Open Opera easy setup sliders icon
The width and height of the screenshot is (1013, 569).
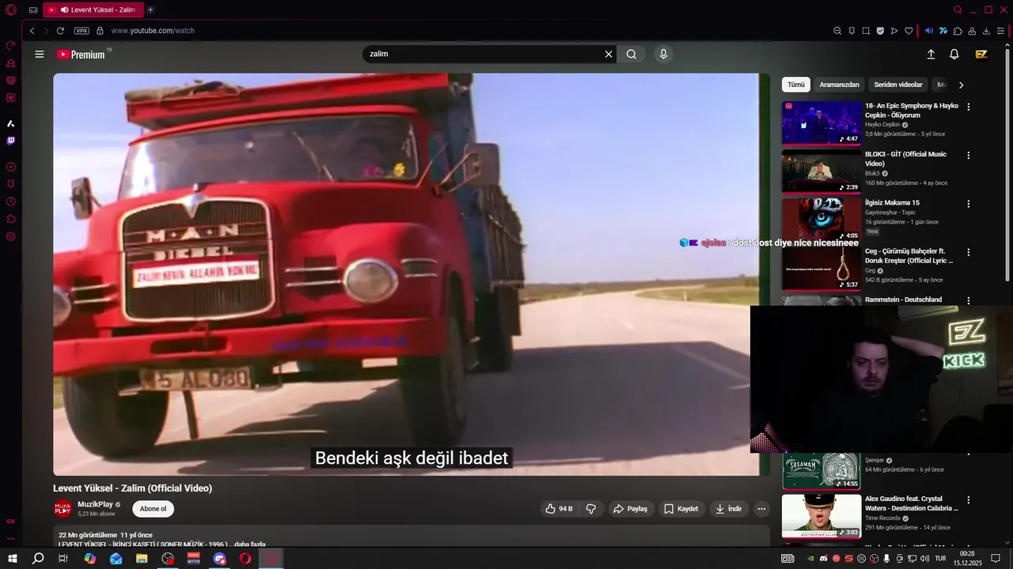click(x=1000, y=31)
